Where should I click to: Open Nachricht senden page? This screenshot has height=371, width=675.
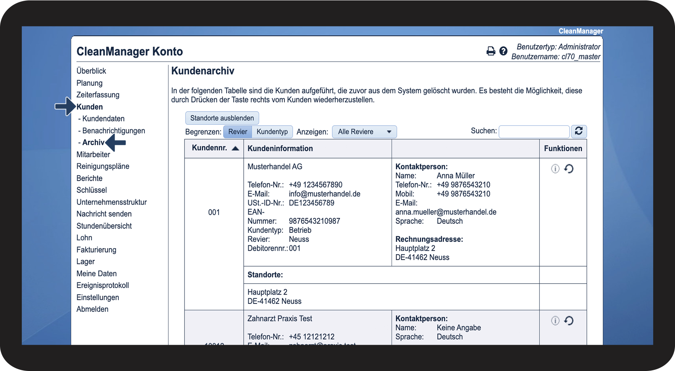pyautogui.click(x=104, y=214)
